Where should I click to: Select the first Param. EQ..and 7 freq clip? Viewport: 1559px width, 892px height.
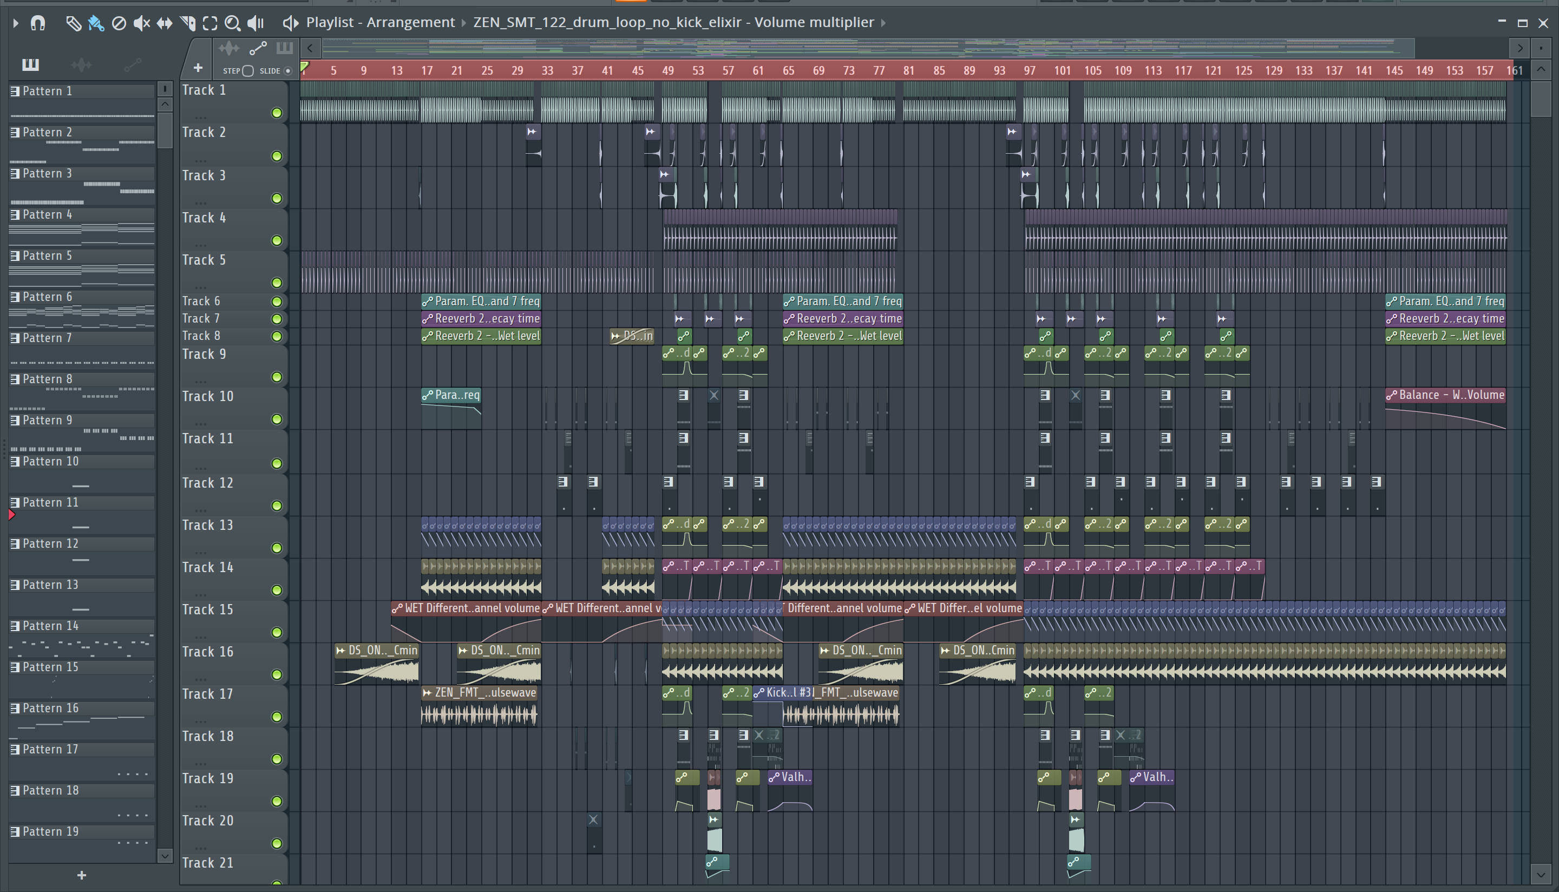point(481,301)
